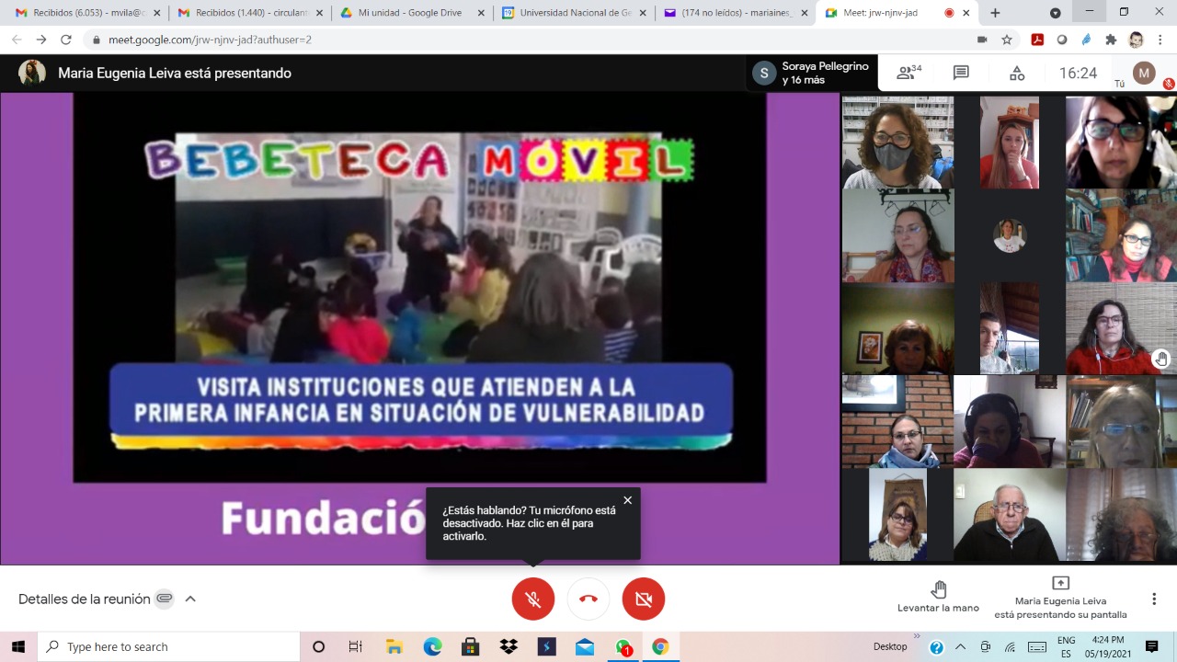Expand Detalles de la reunión chevron

(190, 599)
